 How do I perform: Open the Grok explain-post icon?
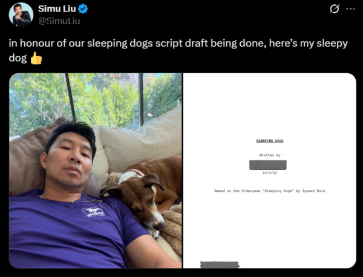(335, 9)
